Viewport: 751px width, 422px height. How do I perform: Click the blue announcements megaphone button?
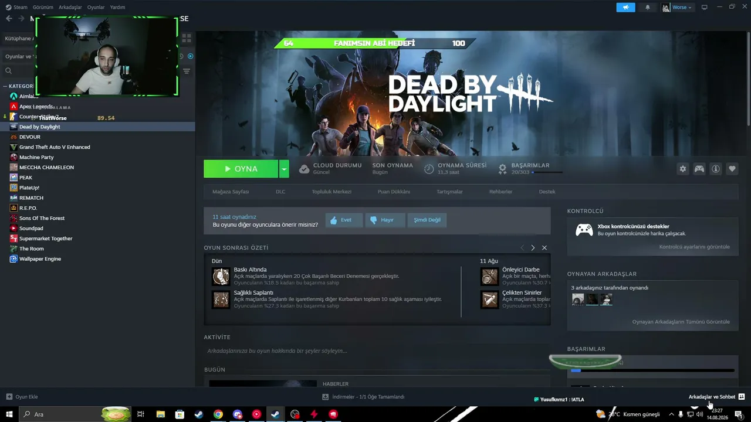(x=625, y=8)
